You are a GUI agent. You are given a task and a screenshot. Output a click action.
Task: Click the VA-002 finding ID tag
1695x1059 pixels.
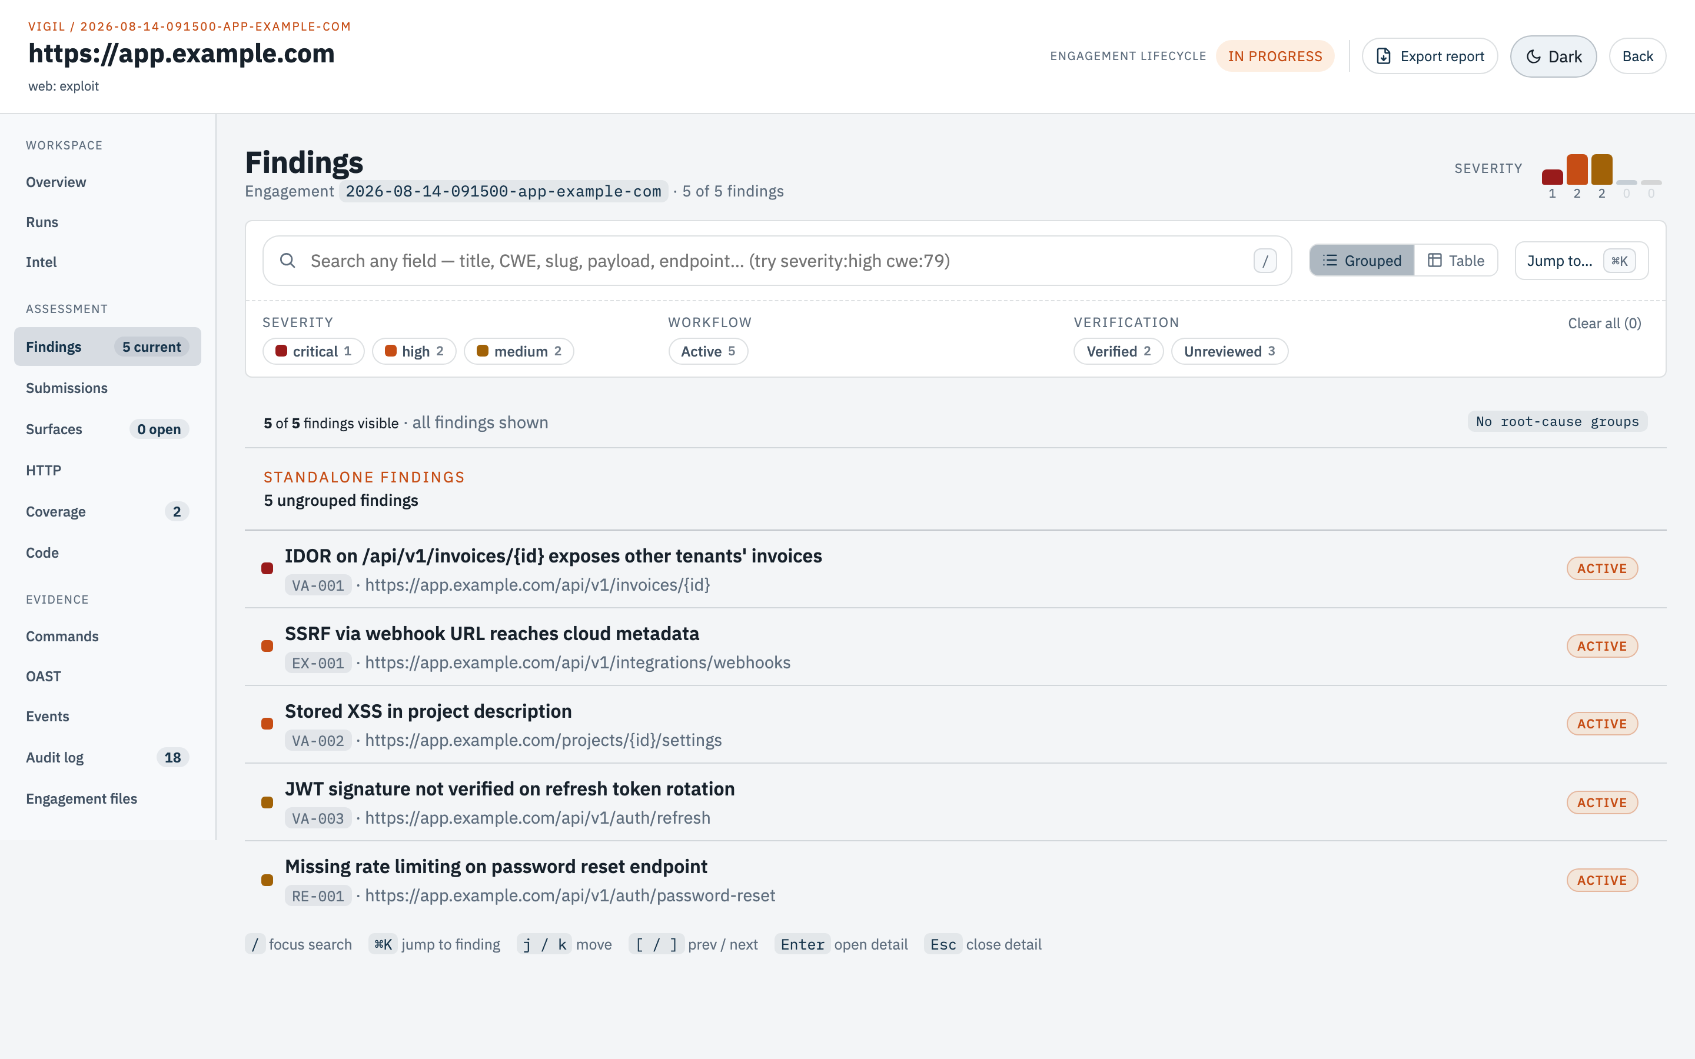coord(318,740)
